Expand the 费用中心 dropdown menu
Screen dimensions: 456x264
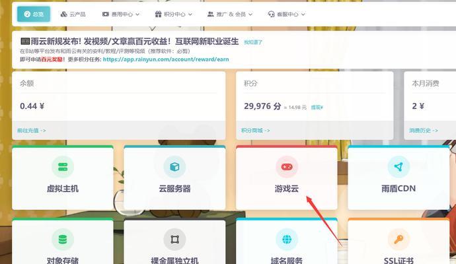tap(121, 15)
